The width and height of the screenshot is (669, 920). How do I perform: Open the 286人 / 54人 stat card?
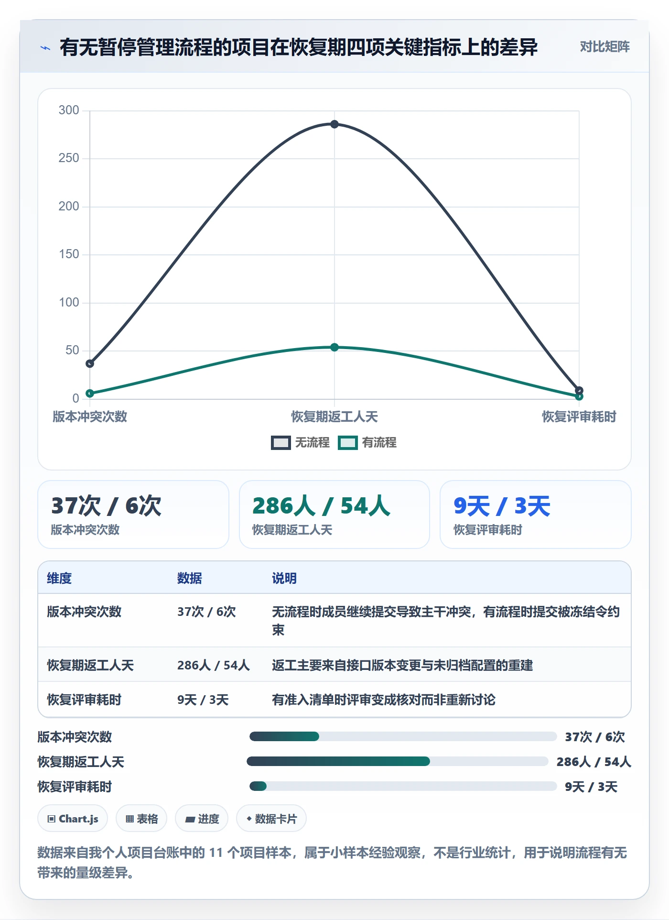[334, 515]
